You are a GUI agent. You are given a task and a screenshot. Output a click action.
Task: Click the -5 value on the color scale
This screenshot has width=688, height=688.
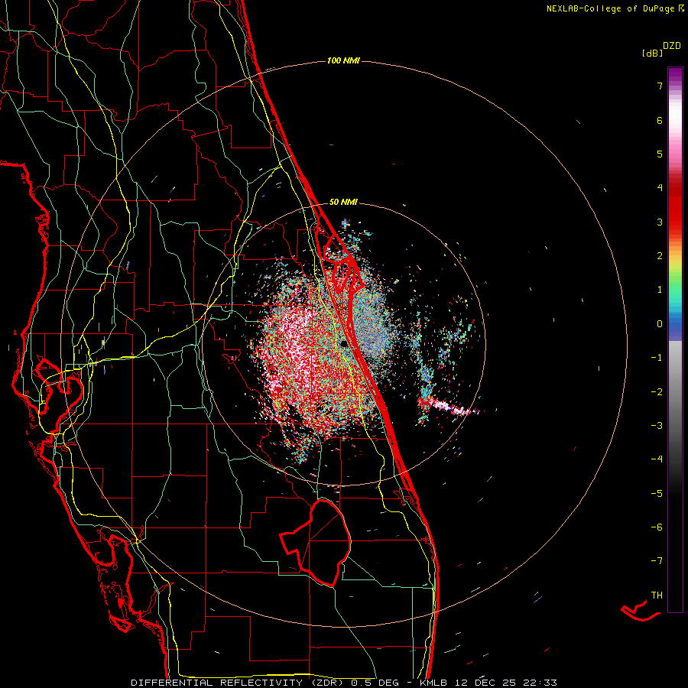tap(657, 494)
